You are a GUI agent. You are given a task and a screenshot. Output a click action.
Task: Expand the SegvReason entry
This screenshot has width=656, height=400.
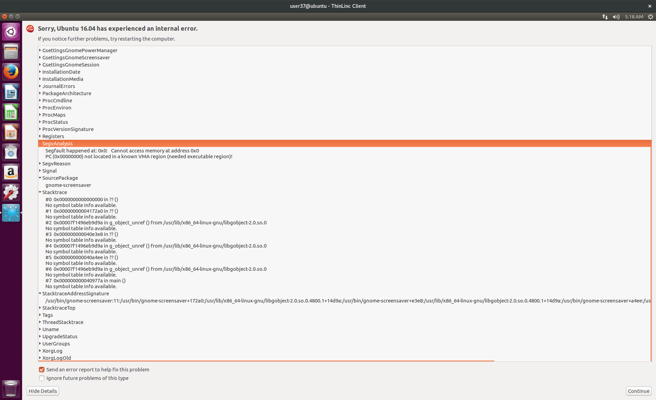40,163
